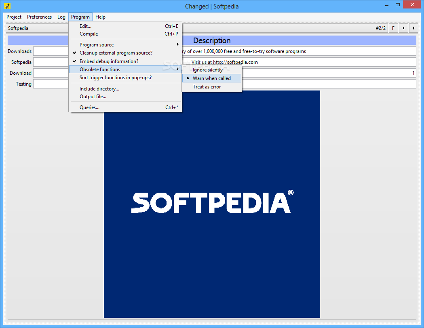Click the #2/2 record counter
This screenshot has height=328, width=424.
click(x=380, y=28)
